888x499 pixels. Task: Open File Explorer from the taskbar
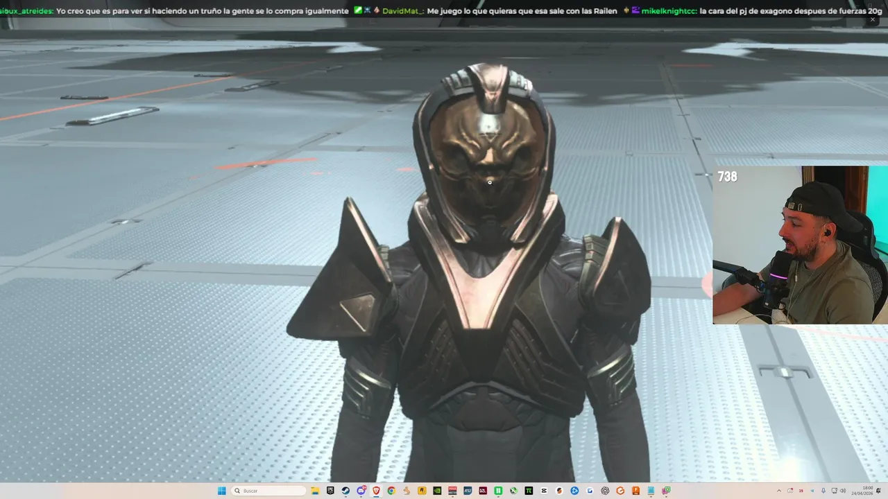click(315, 491)
